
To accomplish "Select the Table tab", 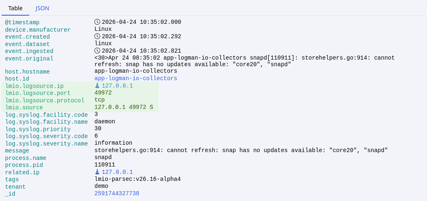I will coord(15,8).
